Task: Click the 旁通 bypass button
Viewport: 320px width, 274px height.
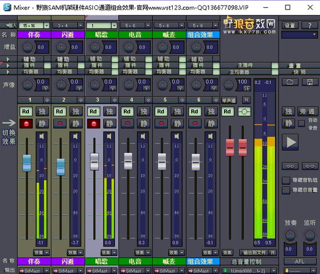Action: [308, 112]
